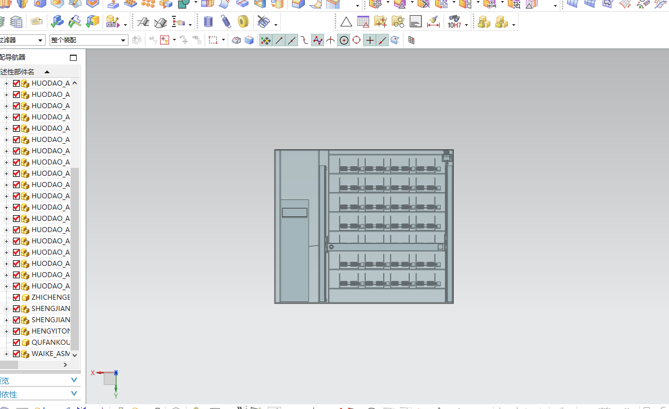
Task: Click the extension spring tool icon
Action: tap(225, 22)
